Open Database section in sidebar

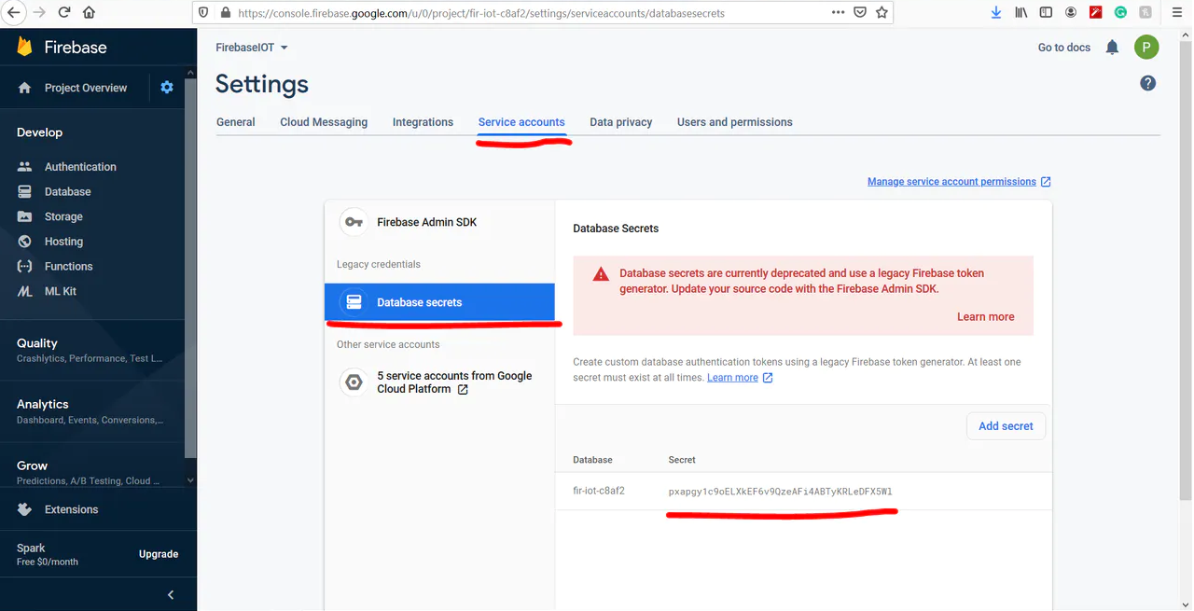coord(67,191)
